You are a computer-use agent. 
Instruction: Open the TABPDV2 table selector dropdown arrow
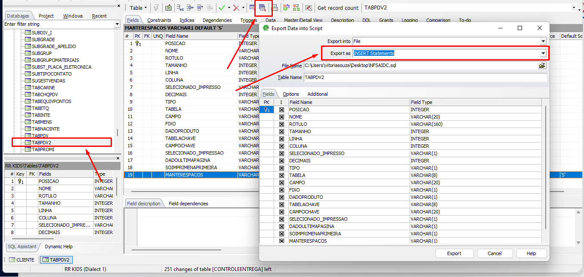[574, 8]
